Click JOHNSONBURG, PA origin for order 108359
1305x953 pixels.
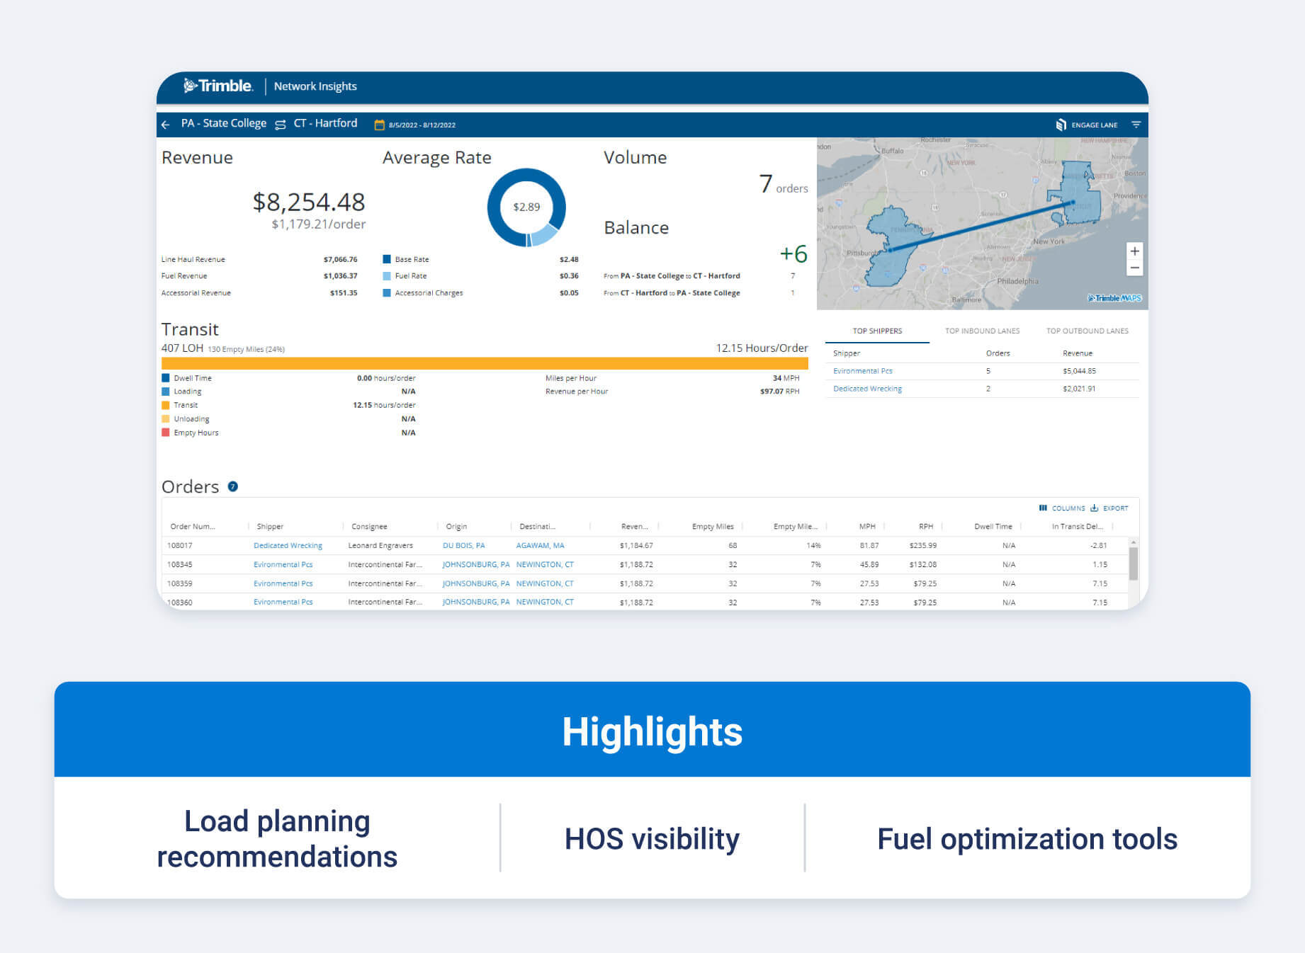tap(475, 584)
